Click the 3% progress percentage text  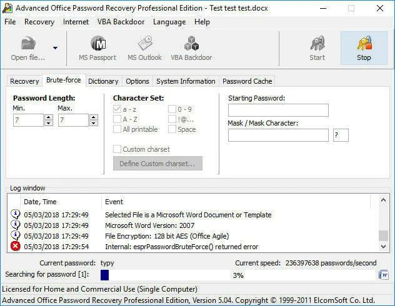coord(238,275)
